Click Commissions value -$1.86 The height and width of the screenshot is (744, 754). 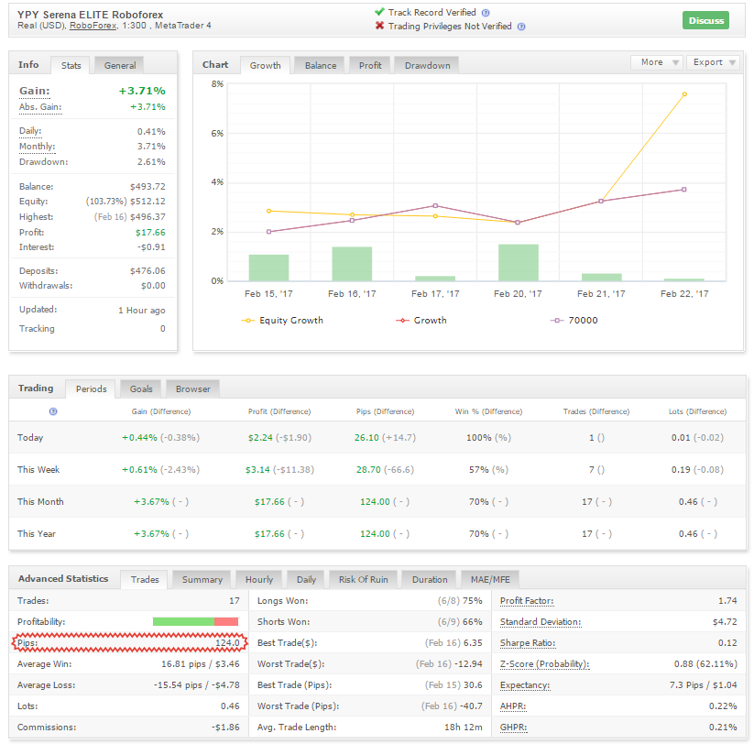[x=225, y=728]
